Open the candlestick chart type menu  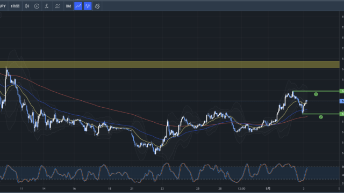tap(27, 6)
